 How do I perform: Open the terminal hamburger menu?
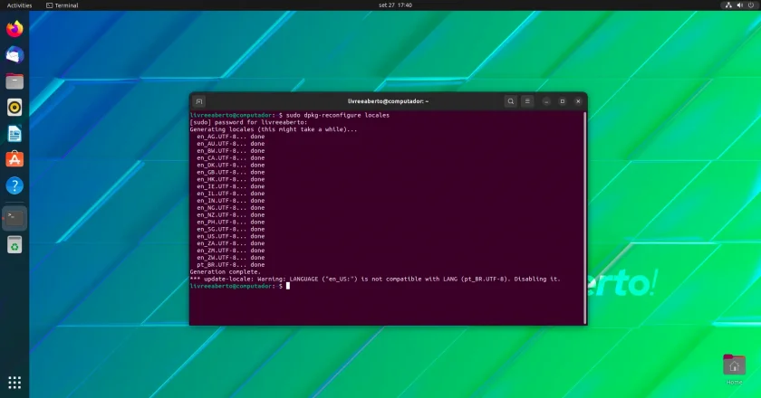[527, 101]
